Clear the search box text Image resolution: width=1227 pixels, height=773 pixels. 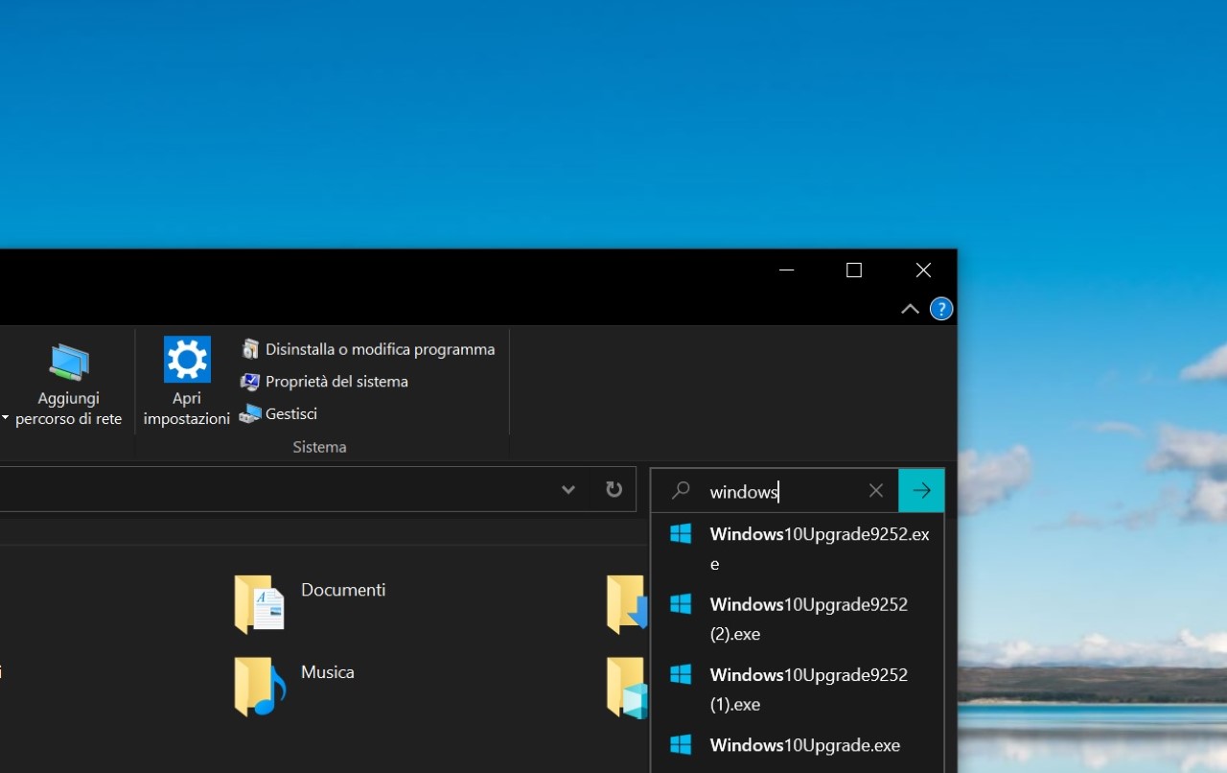click(876, 491)
